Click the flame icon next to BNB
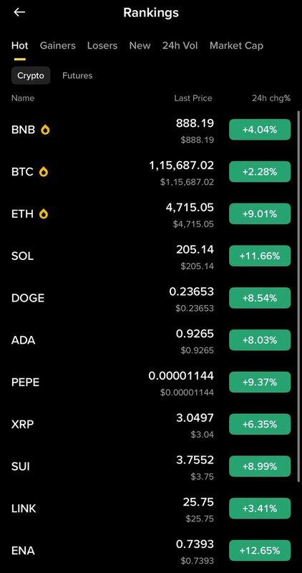Image resolution: width=302 pixels, height=573 pixels. 45,130
